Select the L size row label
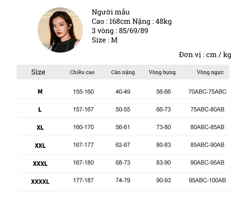 pos(40,110)
